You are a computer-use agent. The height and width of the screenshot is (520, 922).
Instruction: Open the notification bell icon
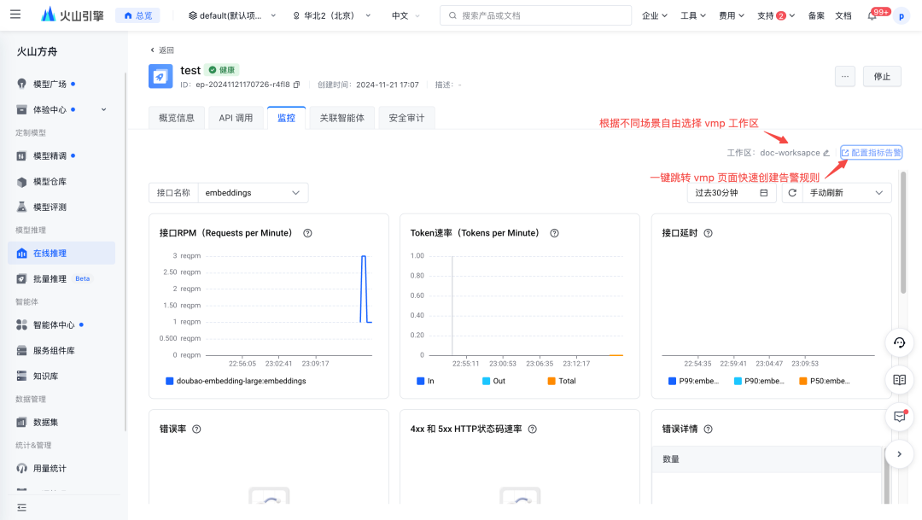[x=872, y=16]
